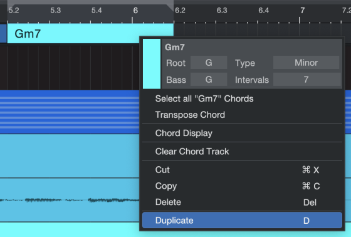351x237 pixels.
Task: Click the 6.3 position on timeline ruler
Action: coord(222,10)
